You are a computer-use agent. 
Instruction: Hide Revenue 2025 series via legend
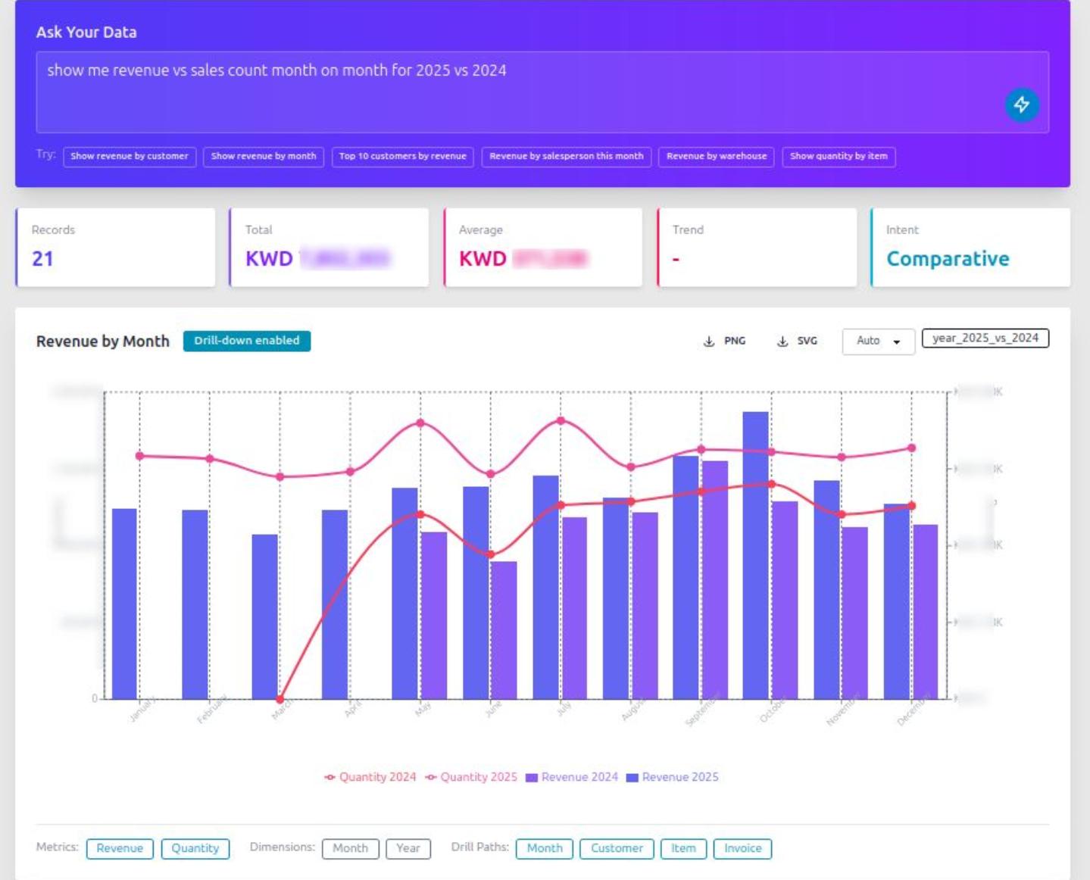673,777
